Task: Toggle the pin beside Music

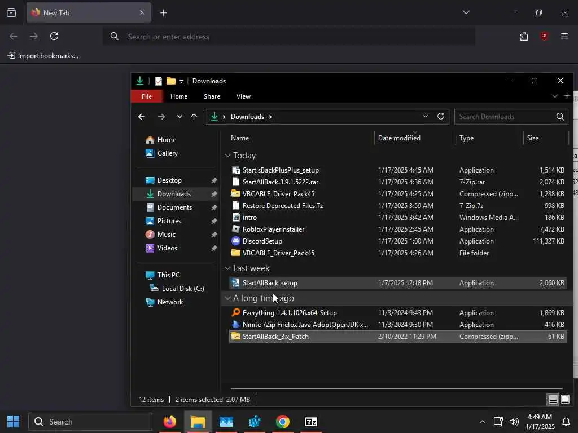Action: coord(214,235)
